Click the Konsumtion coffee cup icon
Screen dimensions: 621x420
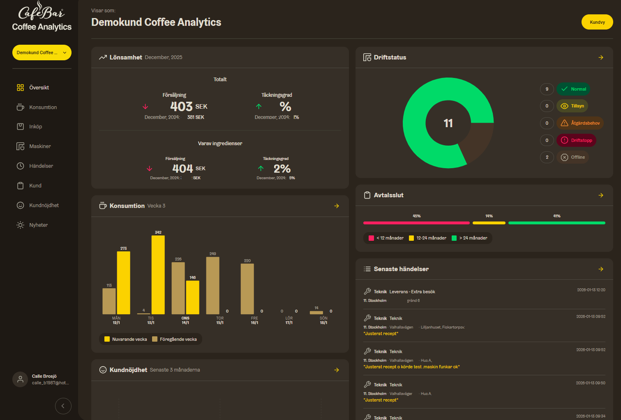coord(20,107)
